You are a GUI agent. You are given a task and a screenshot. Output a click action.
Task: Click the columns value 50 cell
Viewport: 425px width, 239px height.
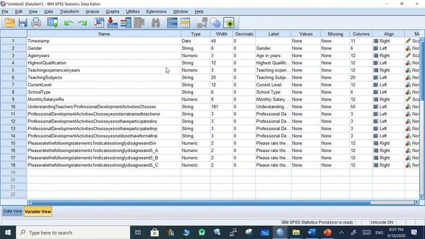tap(361, 107)
